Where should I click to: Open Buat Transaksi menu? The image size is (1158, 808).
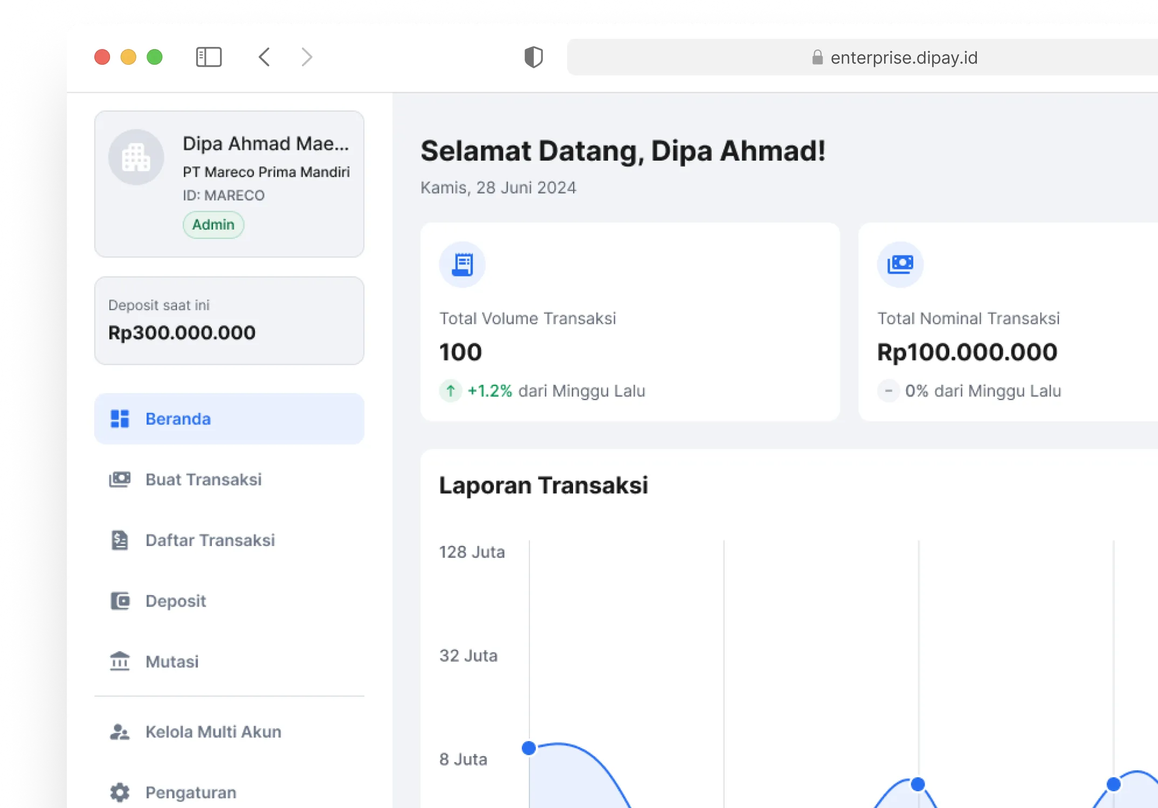pos(229,479)
